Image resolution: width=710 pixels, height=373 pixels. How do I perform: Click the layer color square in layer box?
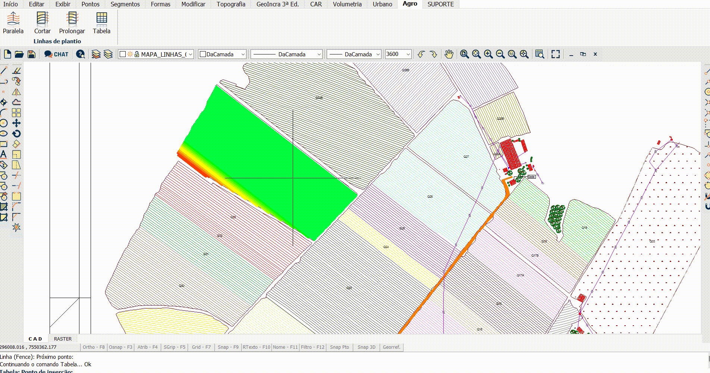coord(123,54)
